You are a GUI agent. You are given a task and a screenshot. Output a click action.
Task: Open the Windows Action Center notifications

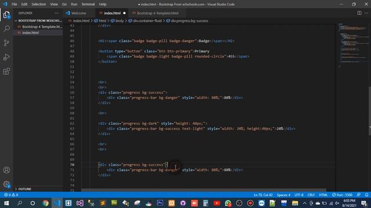365,203
